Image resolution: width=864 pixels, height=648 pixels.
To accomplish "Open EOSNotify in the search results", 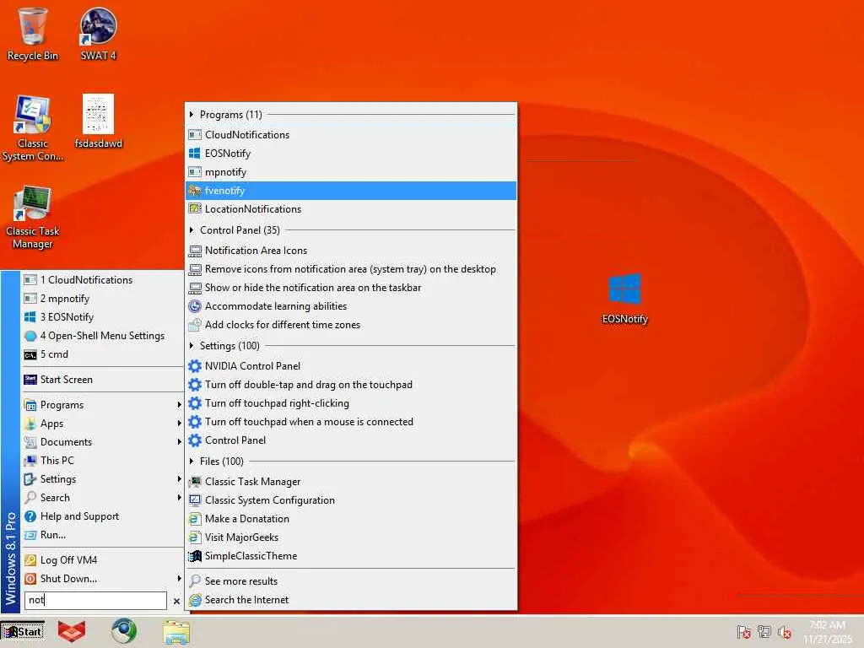I will pos(351,154).
